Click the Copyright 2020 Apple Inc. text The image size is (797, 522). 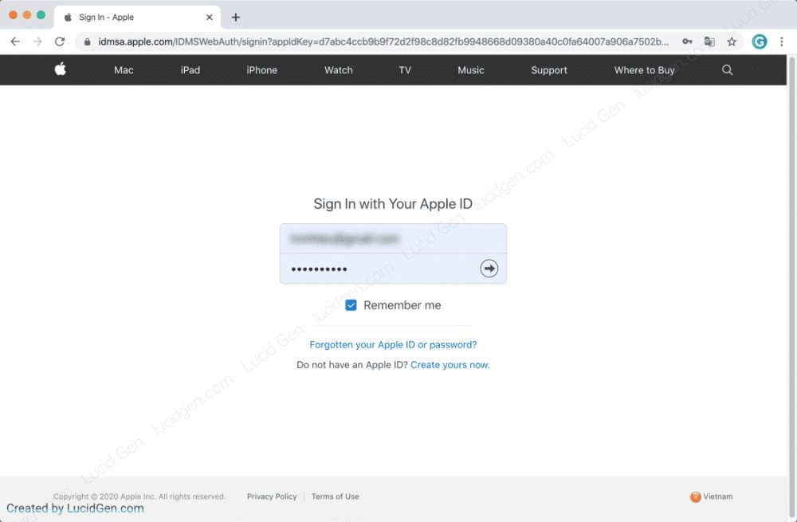[x=139, y=496]
